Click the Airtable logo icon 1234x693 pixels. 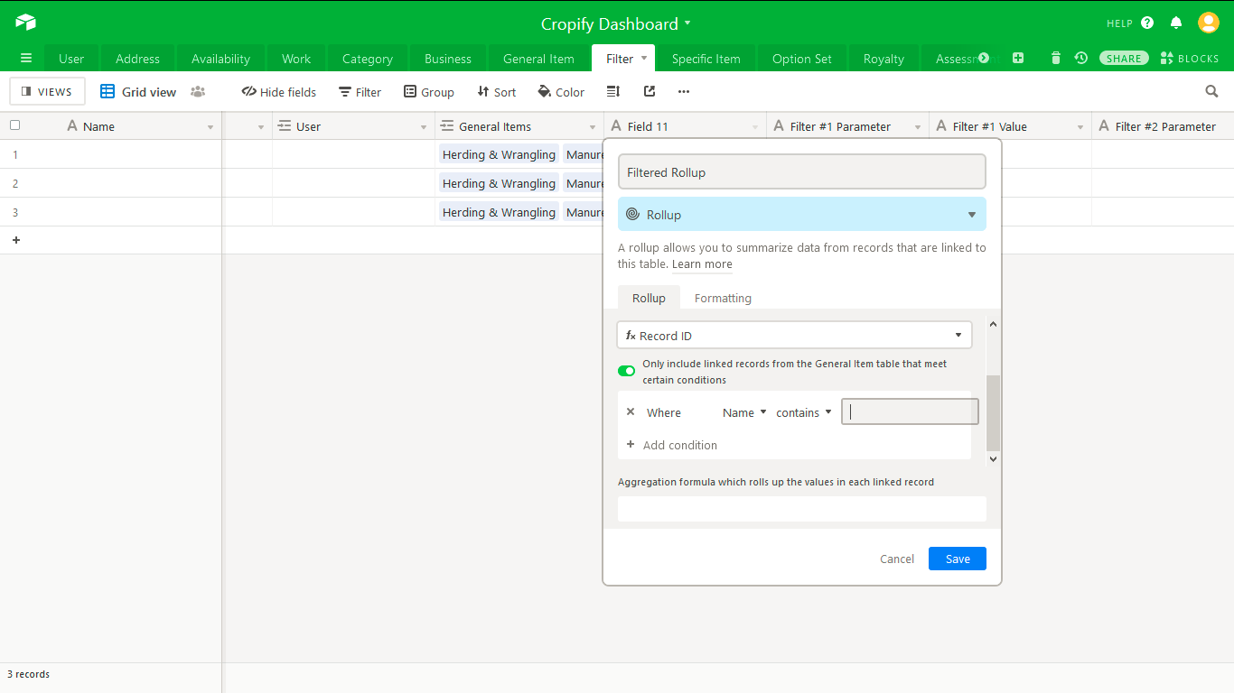pos(25,23)
